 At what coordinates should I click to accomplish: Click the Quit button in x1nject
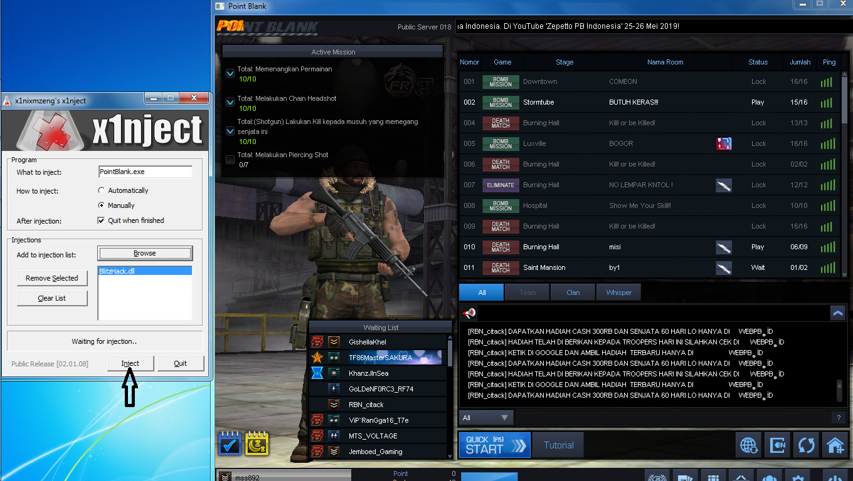[181, 363]
